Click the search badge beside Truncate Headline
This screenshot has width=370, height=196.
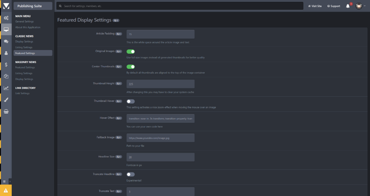pyautogui.click(x=119, y=175)
